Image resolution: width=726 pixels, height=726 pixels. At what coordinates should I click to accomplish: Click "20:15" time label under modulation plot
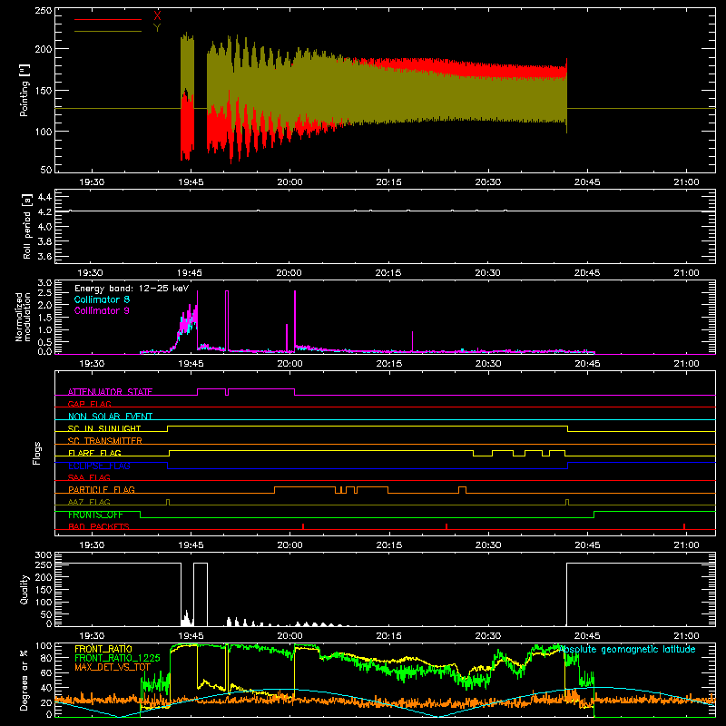[x=388, y=364]
